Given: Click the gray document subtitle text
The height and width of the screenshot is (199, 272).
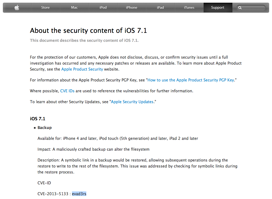Looking at the screenshot, I should point(84,40).
